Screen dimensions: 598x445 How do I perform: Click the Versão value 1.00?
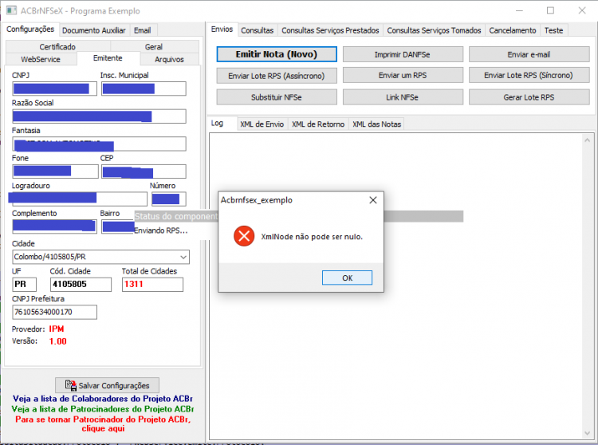58,341
